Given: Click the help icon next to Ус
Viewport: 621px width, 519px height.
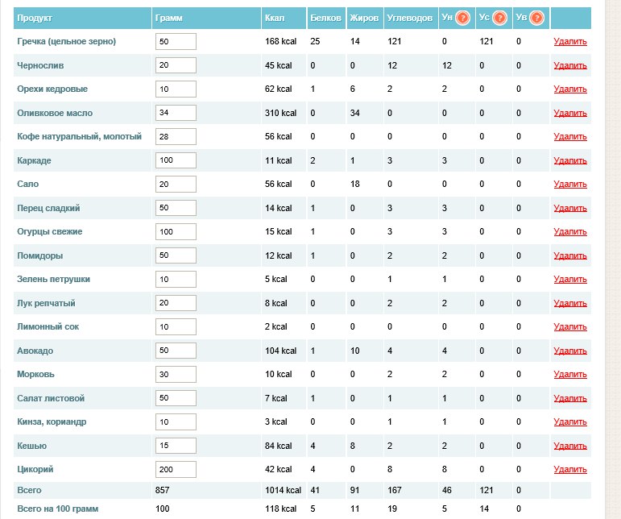Looking at the screenshot, I should [499, 18].
